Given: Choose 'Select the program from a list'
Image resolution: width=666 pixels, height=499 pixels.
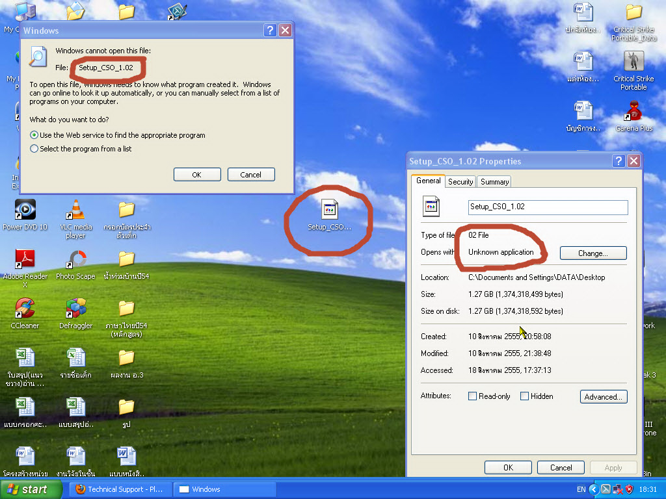Looking at the screenshot, I should click(x=34, y=149).
